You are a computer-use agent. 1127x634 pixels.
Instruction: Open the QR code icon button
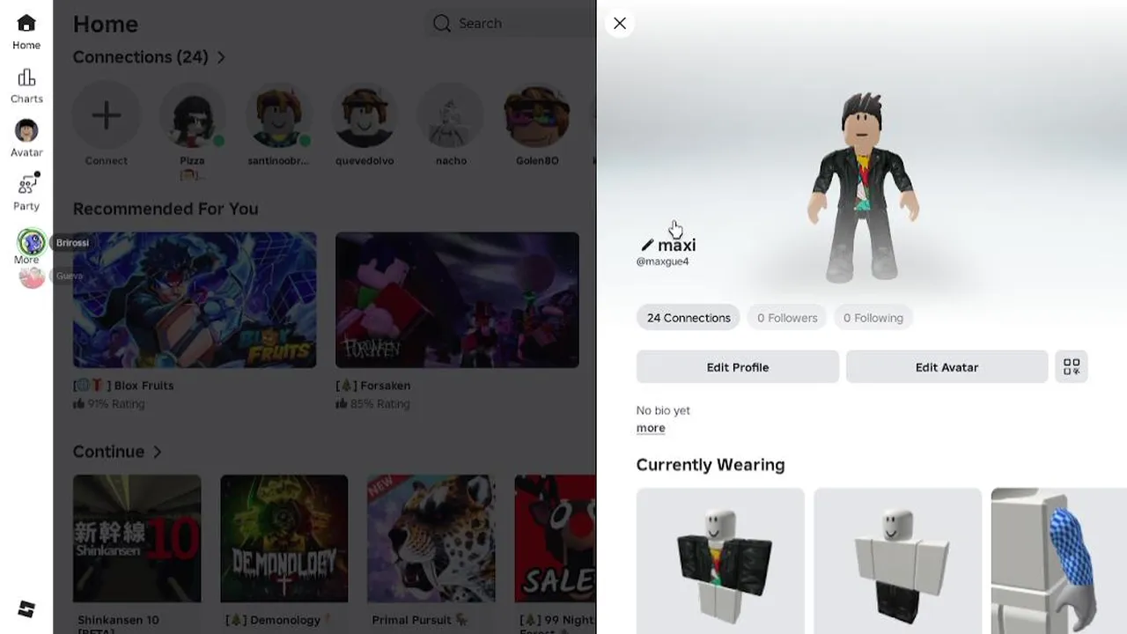click(x=1072, y=367)
